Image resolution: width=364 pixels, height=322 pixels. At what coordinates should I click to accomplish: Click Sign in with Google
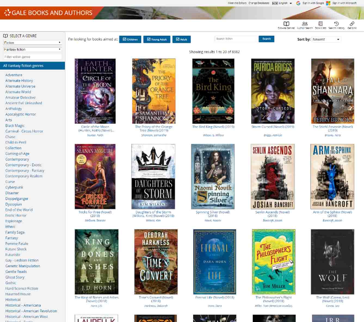(x=313, y=3)
